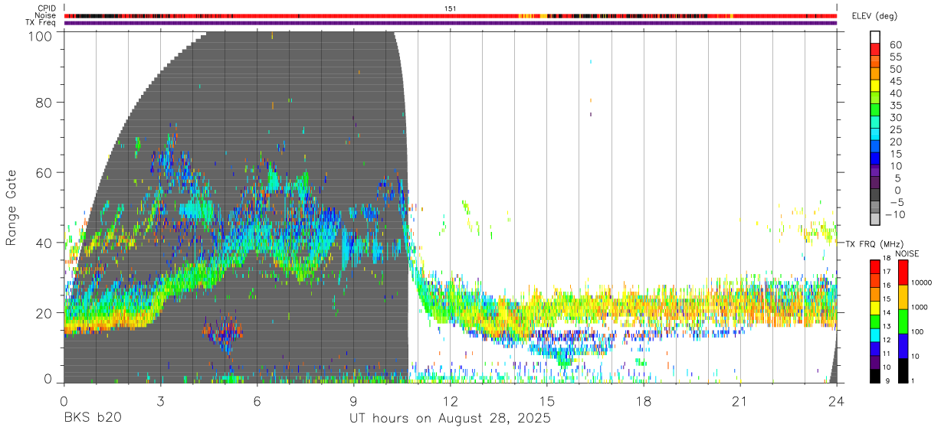
Task: Click the x-axis hour tick label '21'
Action: pyautogui.click(x=740, y=401)
